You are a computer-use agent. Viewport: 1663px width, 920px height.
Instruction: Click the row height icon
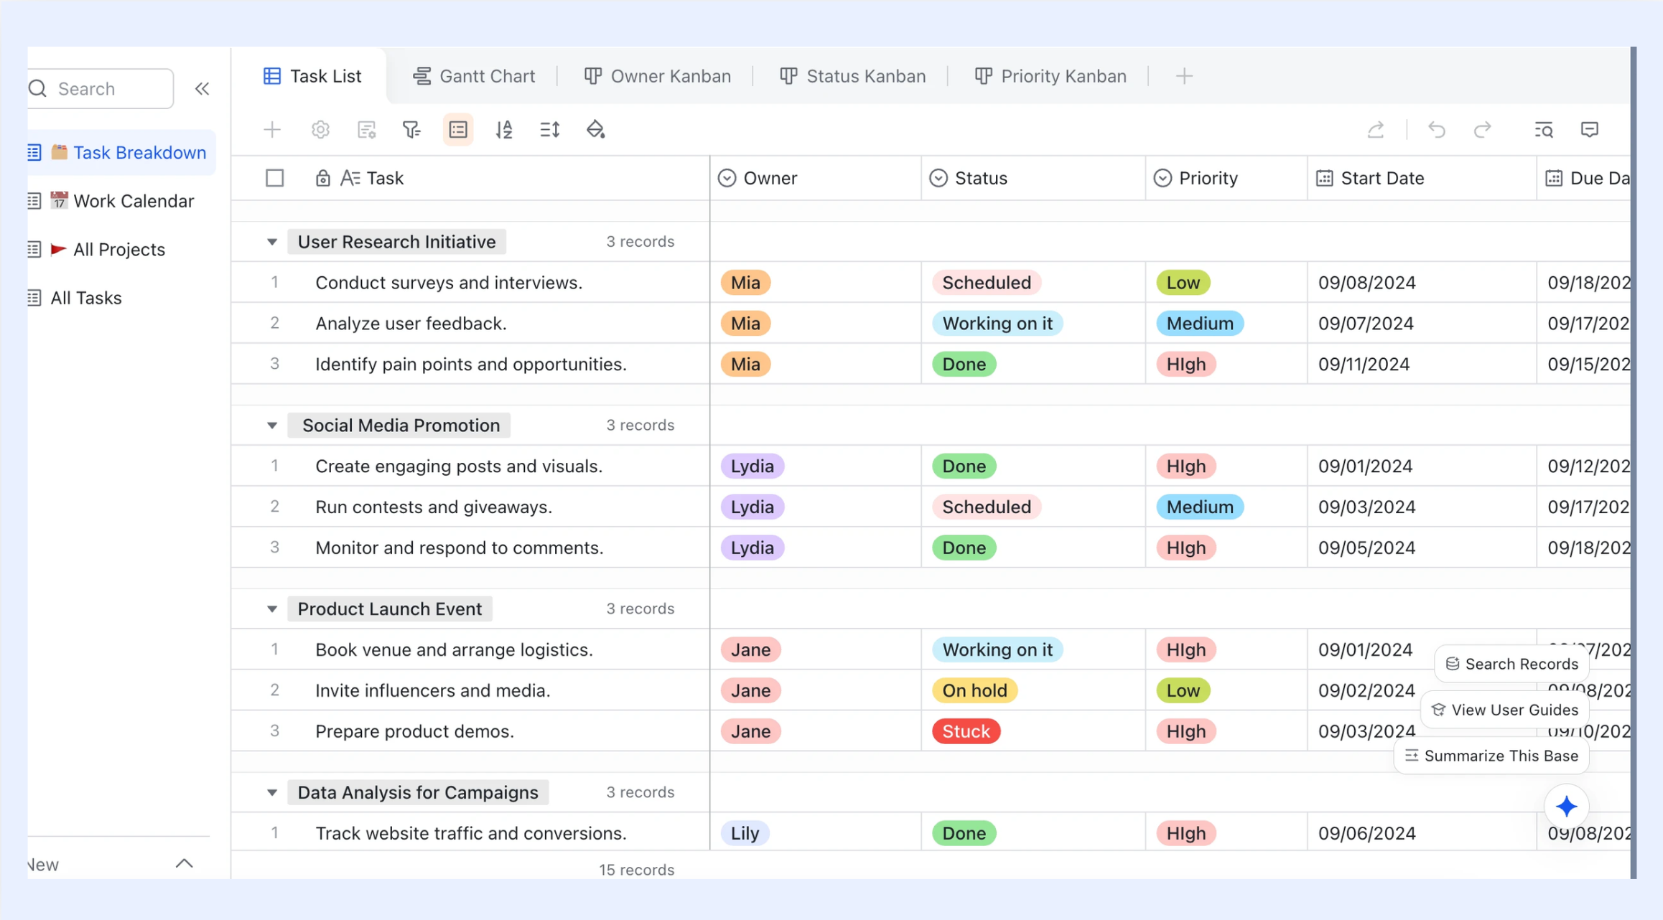(x=550, y=129)
